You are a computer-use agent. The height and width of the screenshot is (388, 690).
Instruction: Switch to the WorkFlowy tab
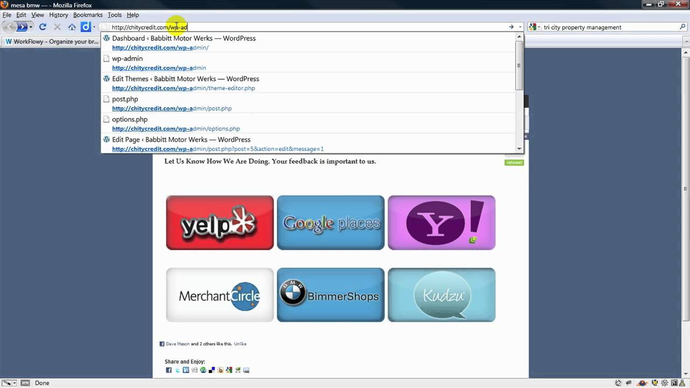point(52,41)
